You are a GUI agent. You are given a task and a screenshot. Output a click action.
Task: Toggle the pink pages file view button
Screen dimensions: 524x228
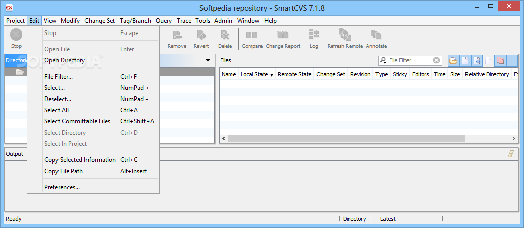click(500, 60)
